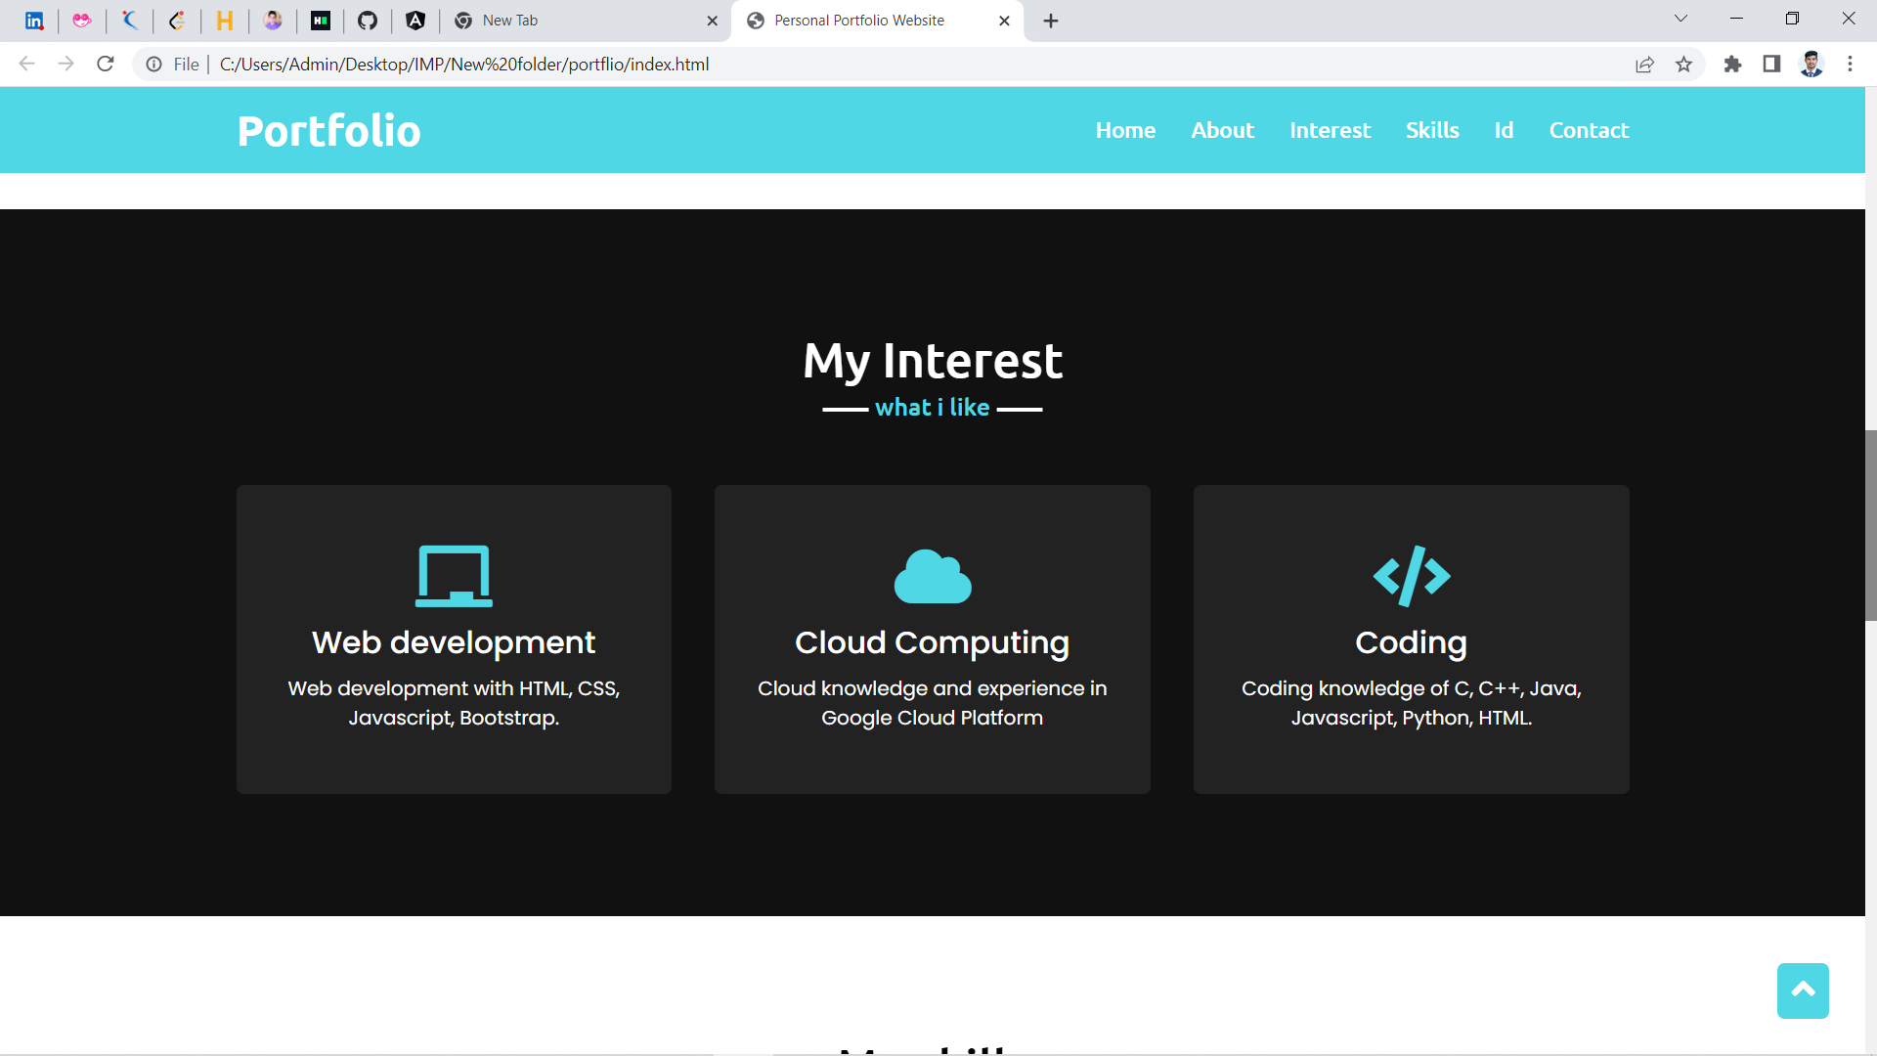Click the Id navigation link
This screenshot has width=1877, height=1056.
[1504, 130]
